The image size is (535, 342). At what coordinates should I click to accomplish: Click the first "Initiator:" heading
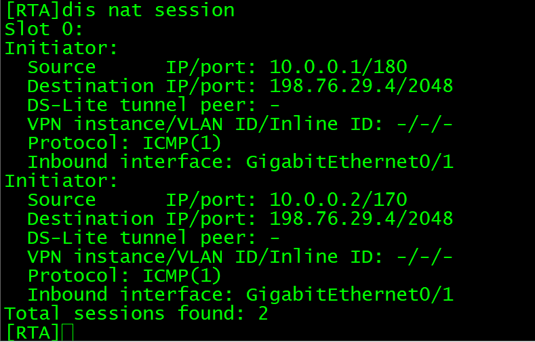62,48
